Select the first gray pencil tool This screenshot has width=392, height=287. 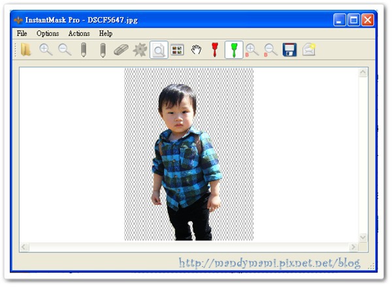point(84,50)
